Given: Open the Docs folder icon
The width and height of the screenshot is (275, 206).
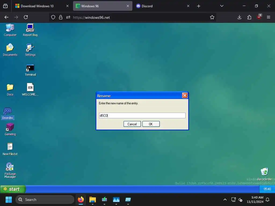Looking at the screenshot, I should (10, 90).
